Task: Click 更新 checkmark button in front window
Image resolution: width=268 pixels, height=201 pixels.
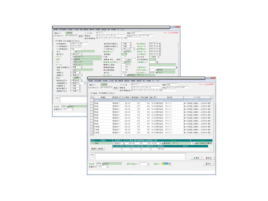Action: pyautogui.click(x=196, y=158)
